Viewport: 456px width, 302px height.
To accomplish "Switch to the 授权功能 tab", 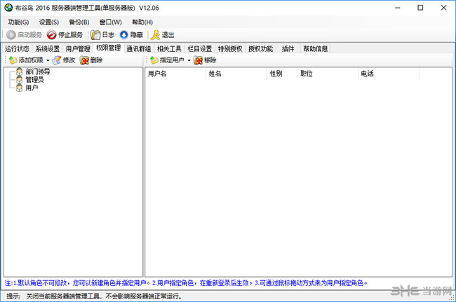I will (260, 48).
